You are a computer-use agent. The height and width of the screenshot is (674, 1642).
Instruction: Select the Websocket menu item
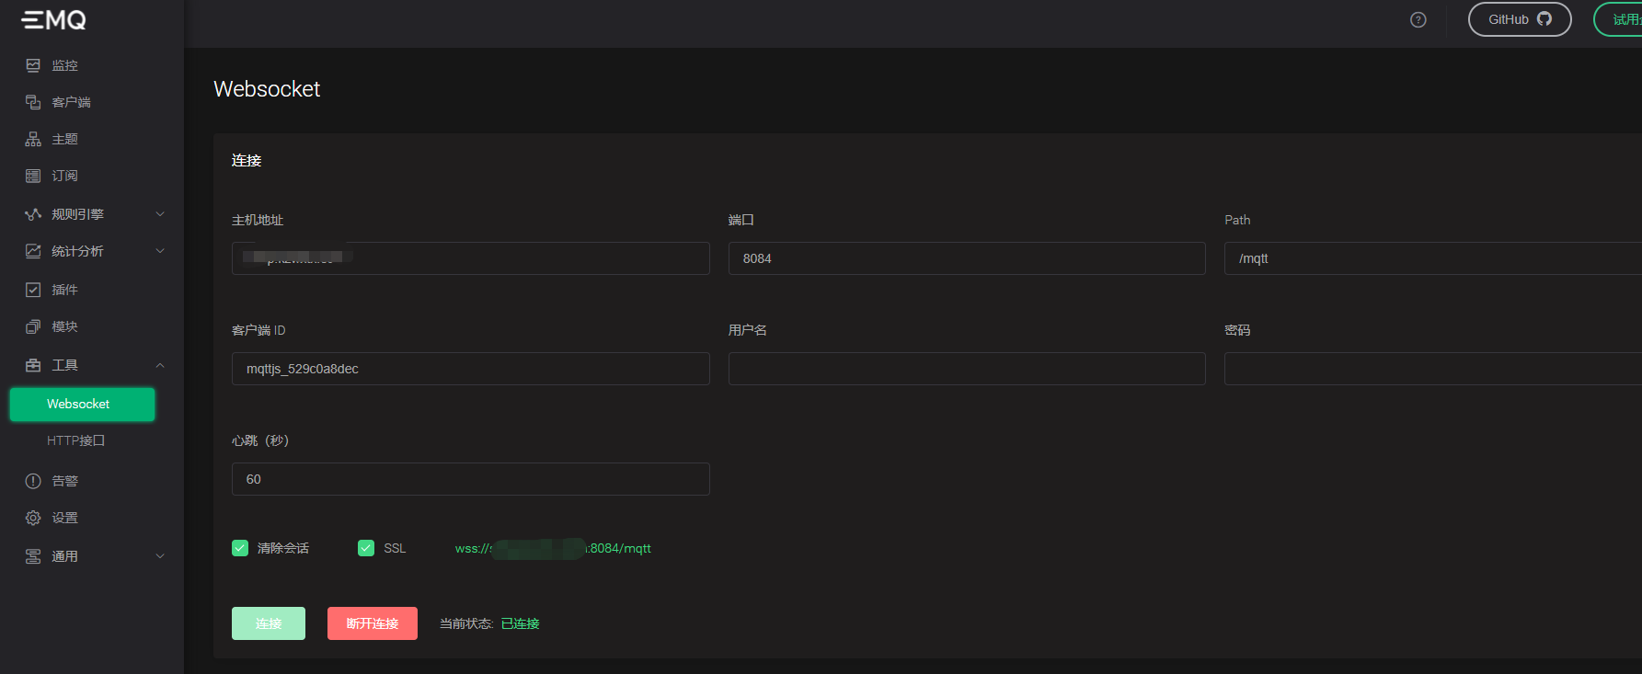click(82, 405)
